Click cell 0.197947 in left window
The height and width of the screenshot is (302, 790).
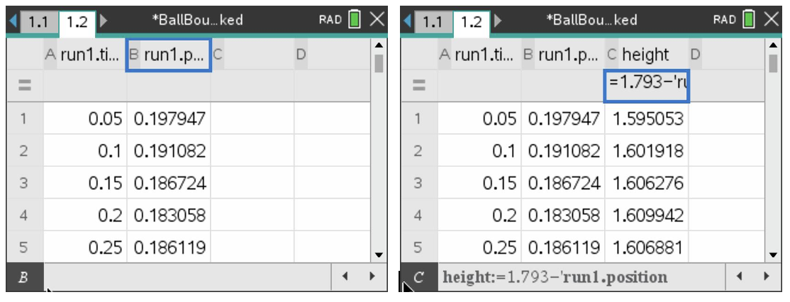(169, 119)
